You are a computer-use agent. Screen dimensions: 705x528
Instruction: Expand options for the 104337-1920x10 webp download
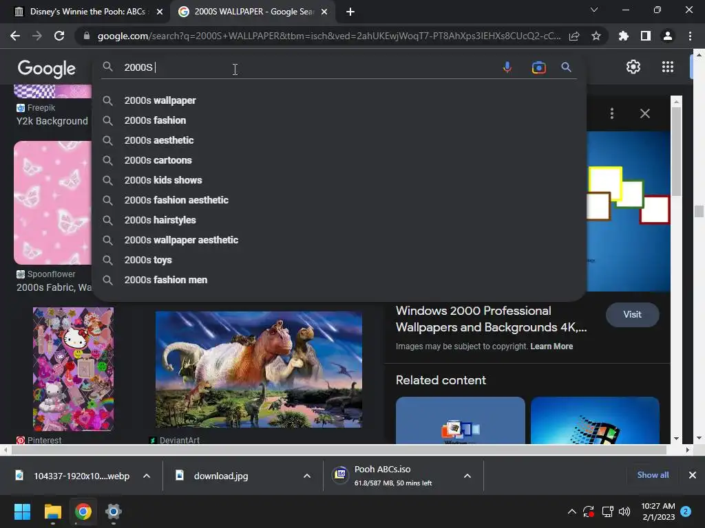[147, 476]
